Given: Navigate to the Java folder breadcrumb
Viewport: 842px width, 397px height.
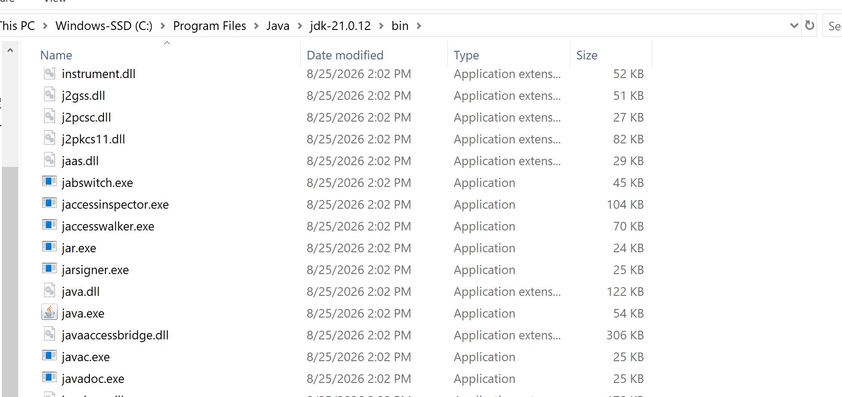Looking at the screenshot, I should pos(278,26).
